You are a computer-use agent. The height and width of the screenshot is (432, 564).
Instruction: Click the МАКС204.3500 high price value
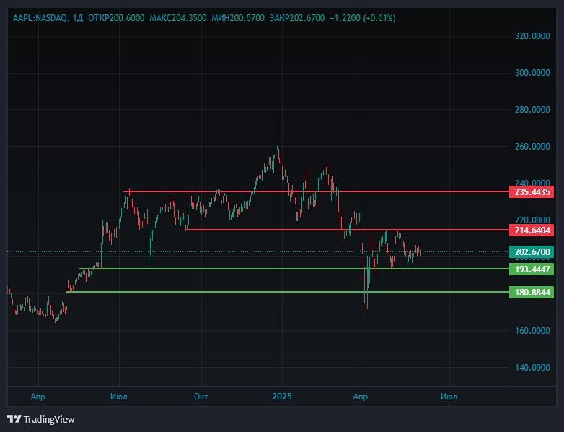tap(178, 17)
